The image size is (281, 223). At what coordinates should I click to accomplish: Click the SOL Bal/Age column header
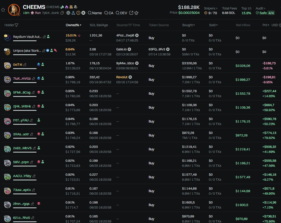coord(99,25)
